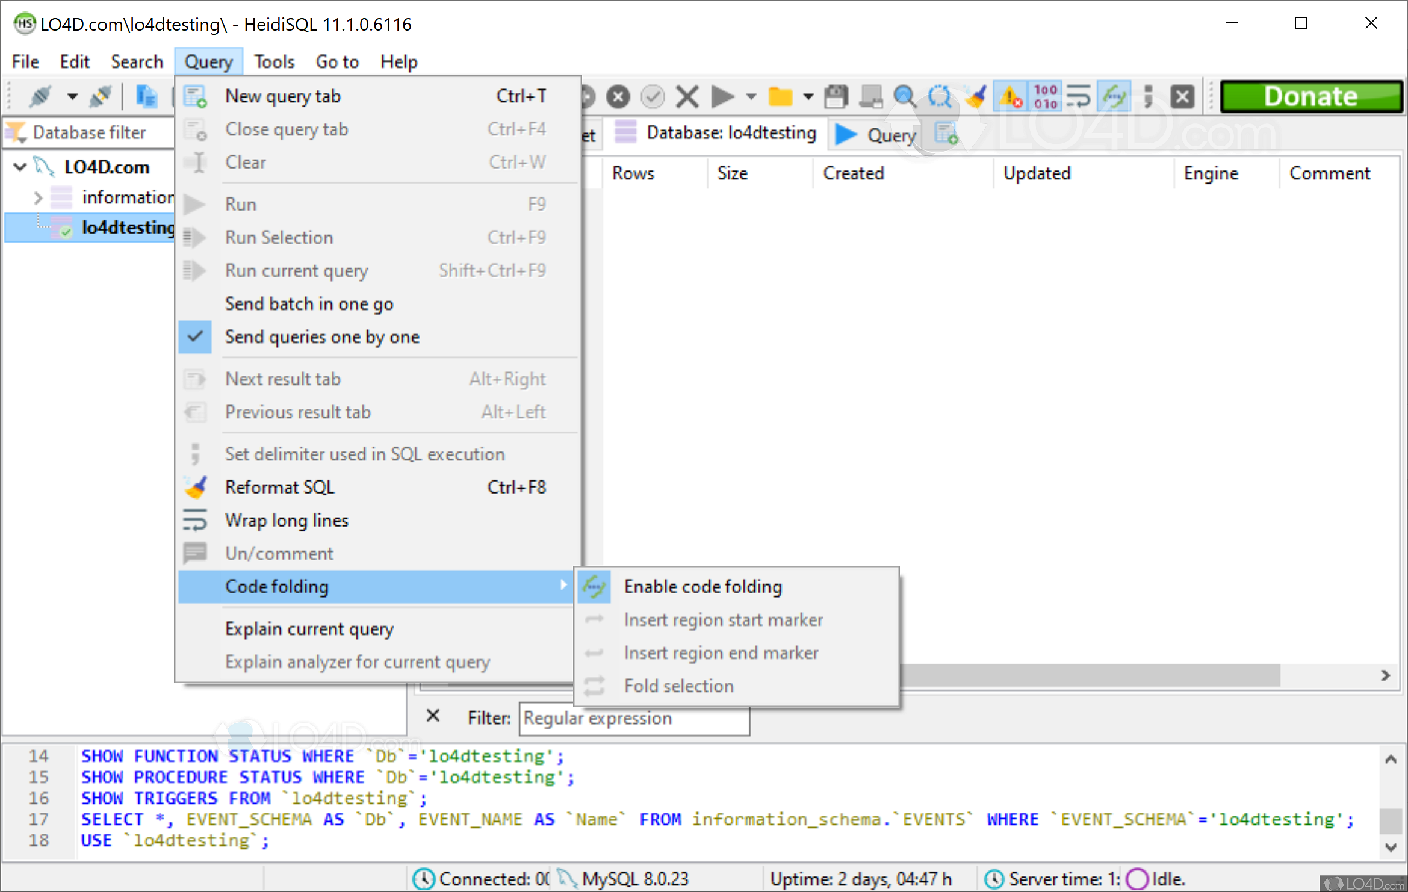Toggle the 'Wrap long lines' menu option
Viewport: 1408px width, 892px height.
pyautogui.click(x=287, y=520)
